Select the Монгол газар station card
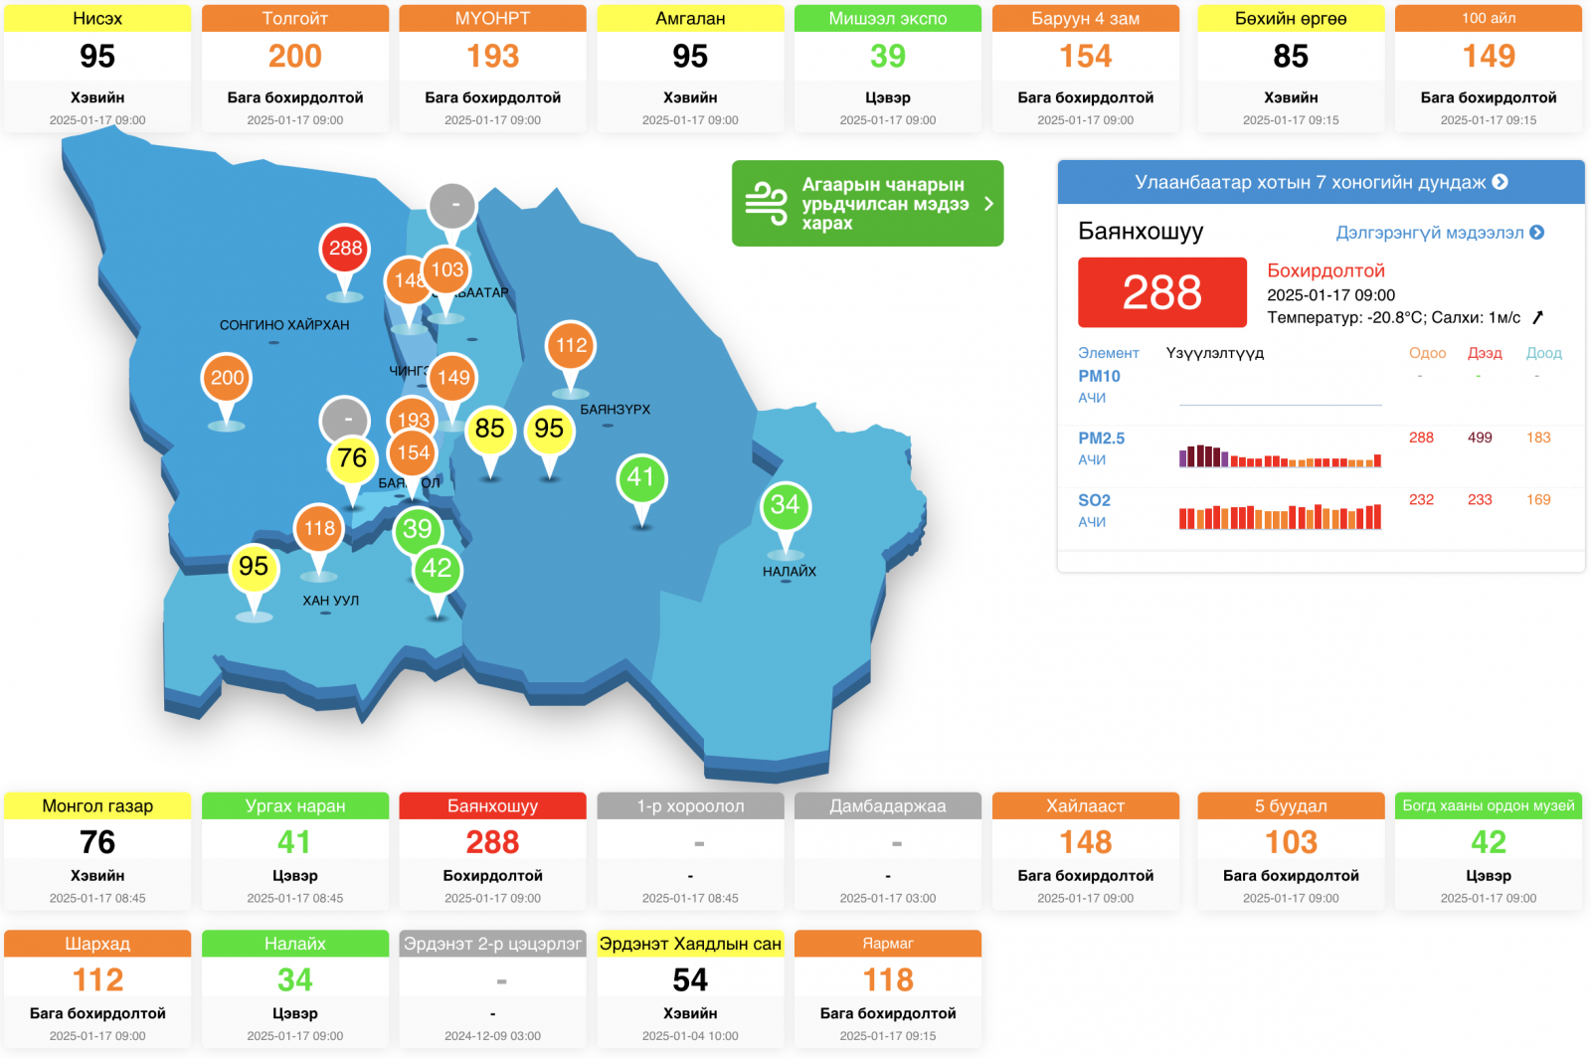This screenshot has width=1591, height=1059. pyautogui.click(x=97, y=851)
